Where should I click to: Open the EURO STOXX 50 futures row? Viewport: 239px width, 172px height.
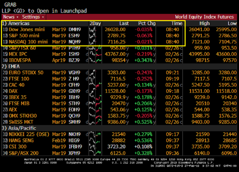click(119, 73)
